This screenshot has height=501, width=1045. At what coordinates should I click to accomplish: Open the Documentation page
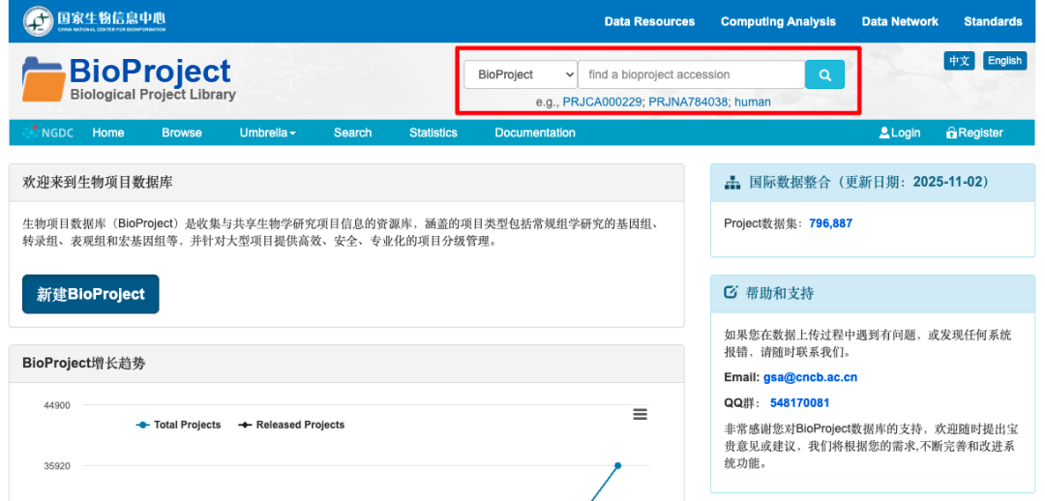[534, 133]
